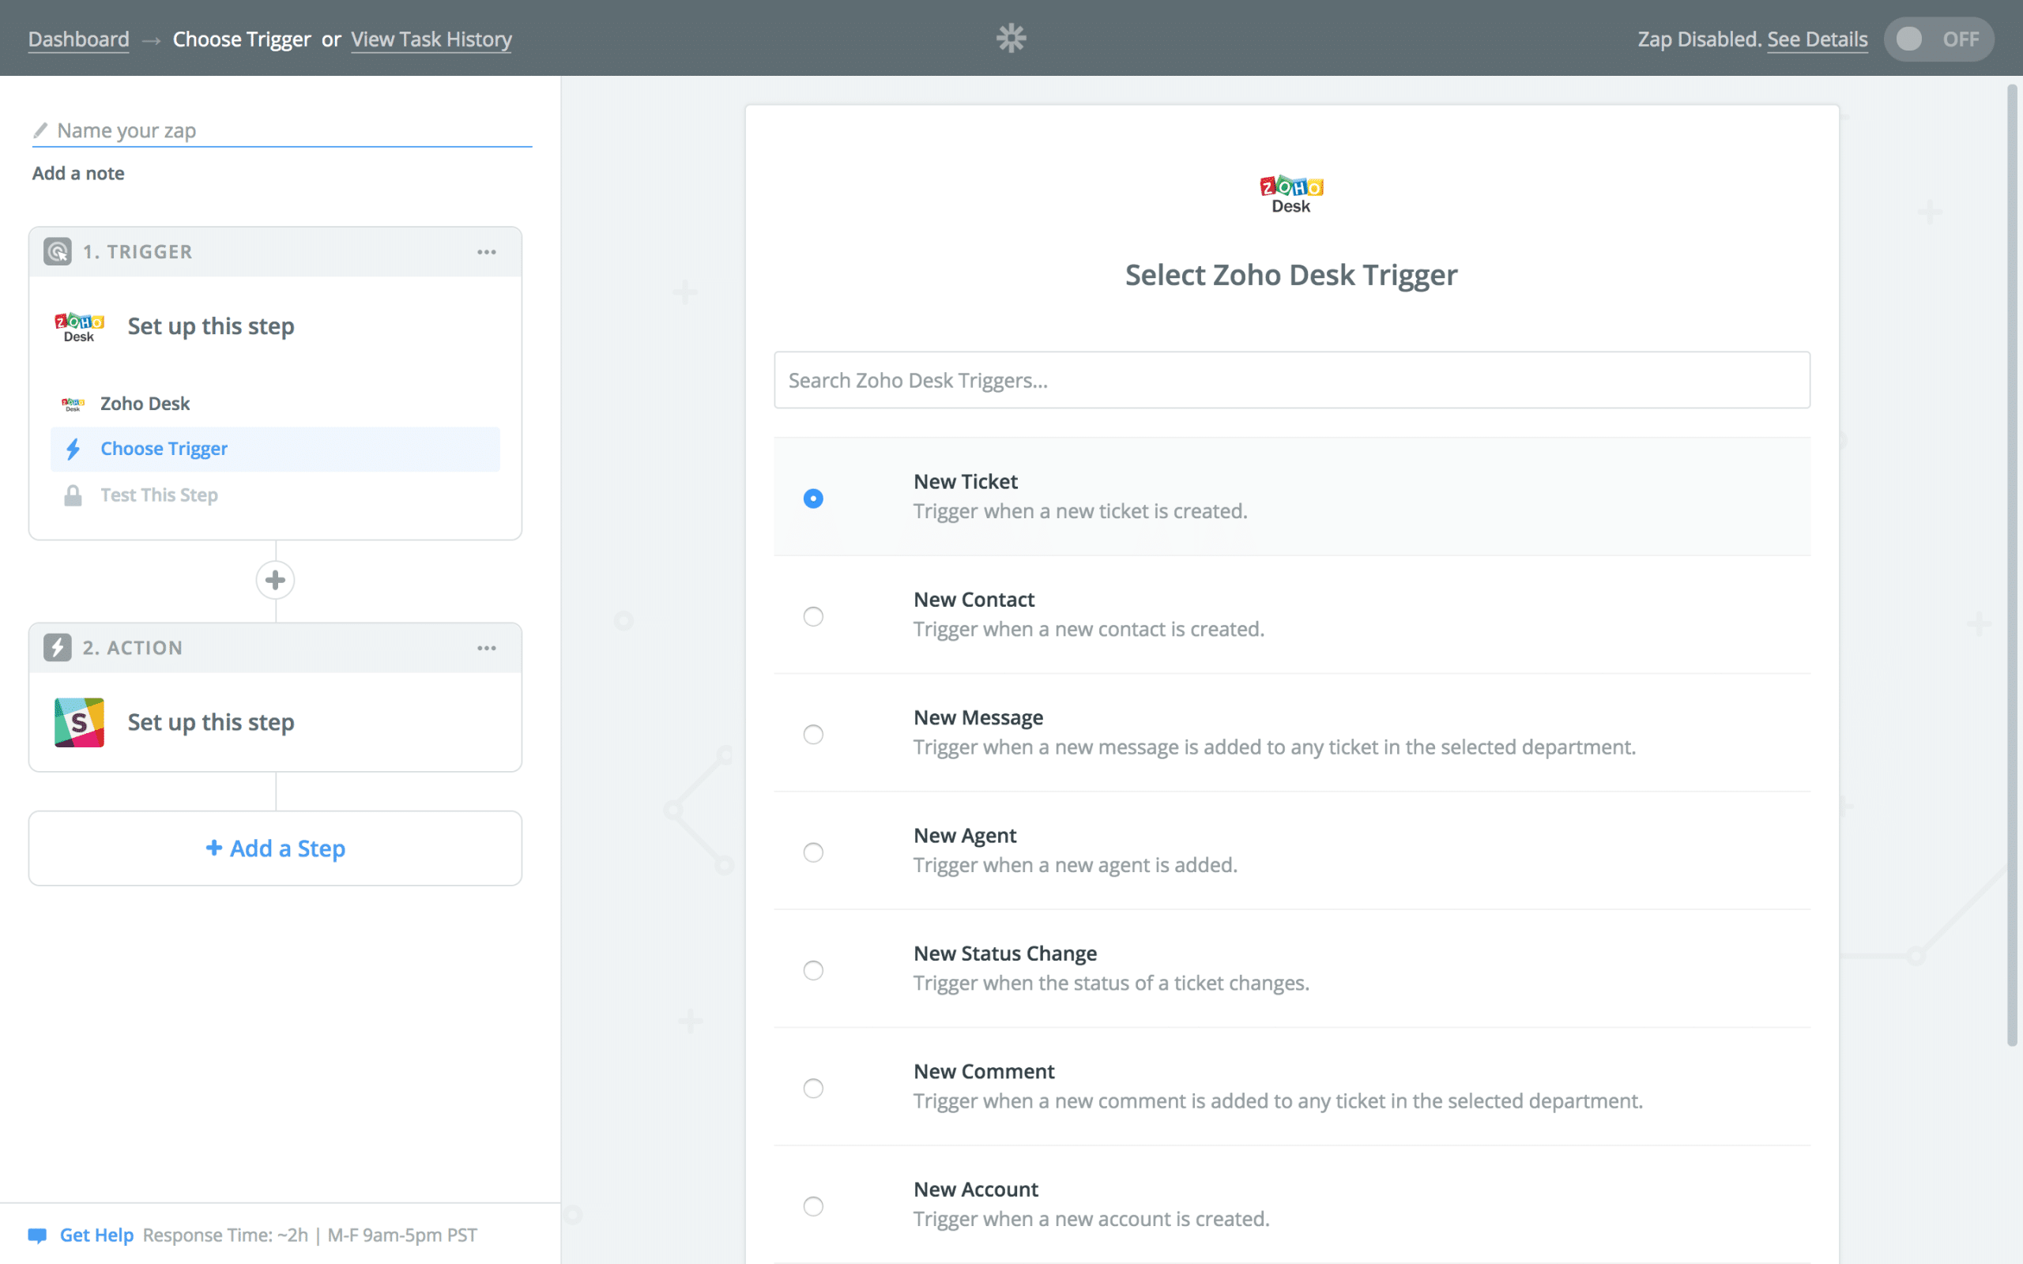Select the New Message radio button
Viewport: 2023px width, 1264px height.
(813, 735)
